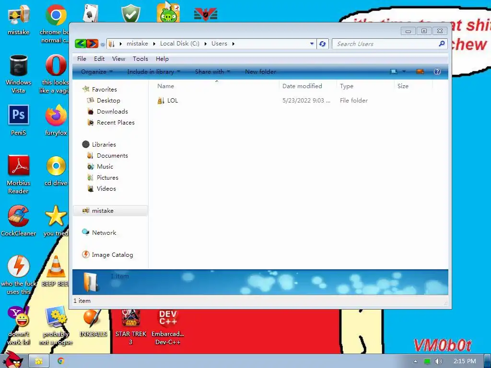Viewport: 491px width, 368px height.
Task: Open the views options dropdown arrow
Action: [x=404, y=72]
